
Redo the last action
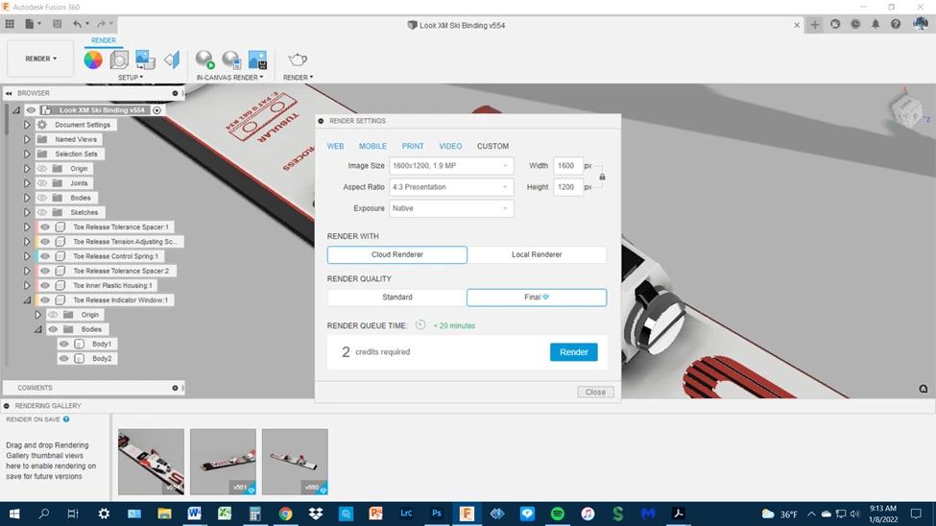(101, 24)
